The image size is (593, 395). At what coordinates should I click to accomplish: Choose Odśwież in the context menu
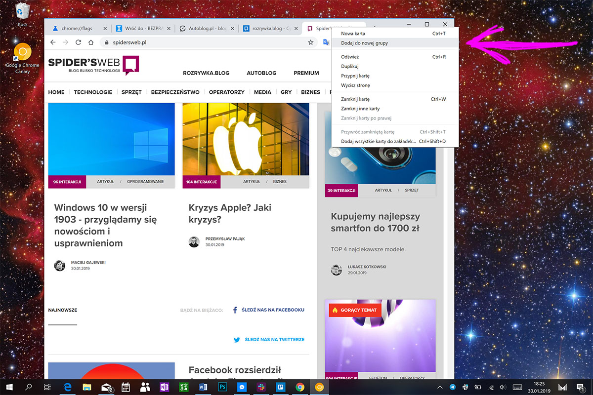point(395,57)
